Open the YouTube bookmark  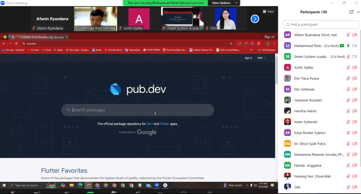coord(33,50)
